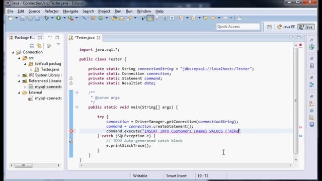
Task: Open the Run configurations dropdown arrow
Action: tap(64, 18)
